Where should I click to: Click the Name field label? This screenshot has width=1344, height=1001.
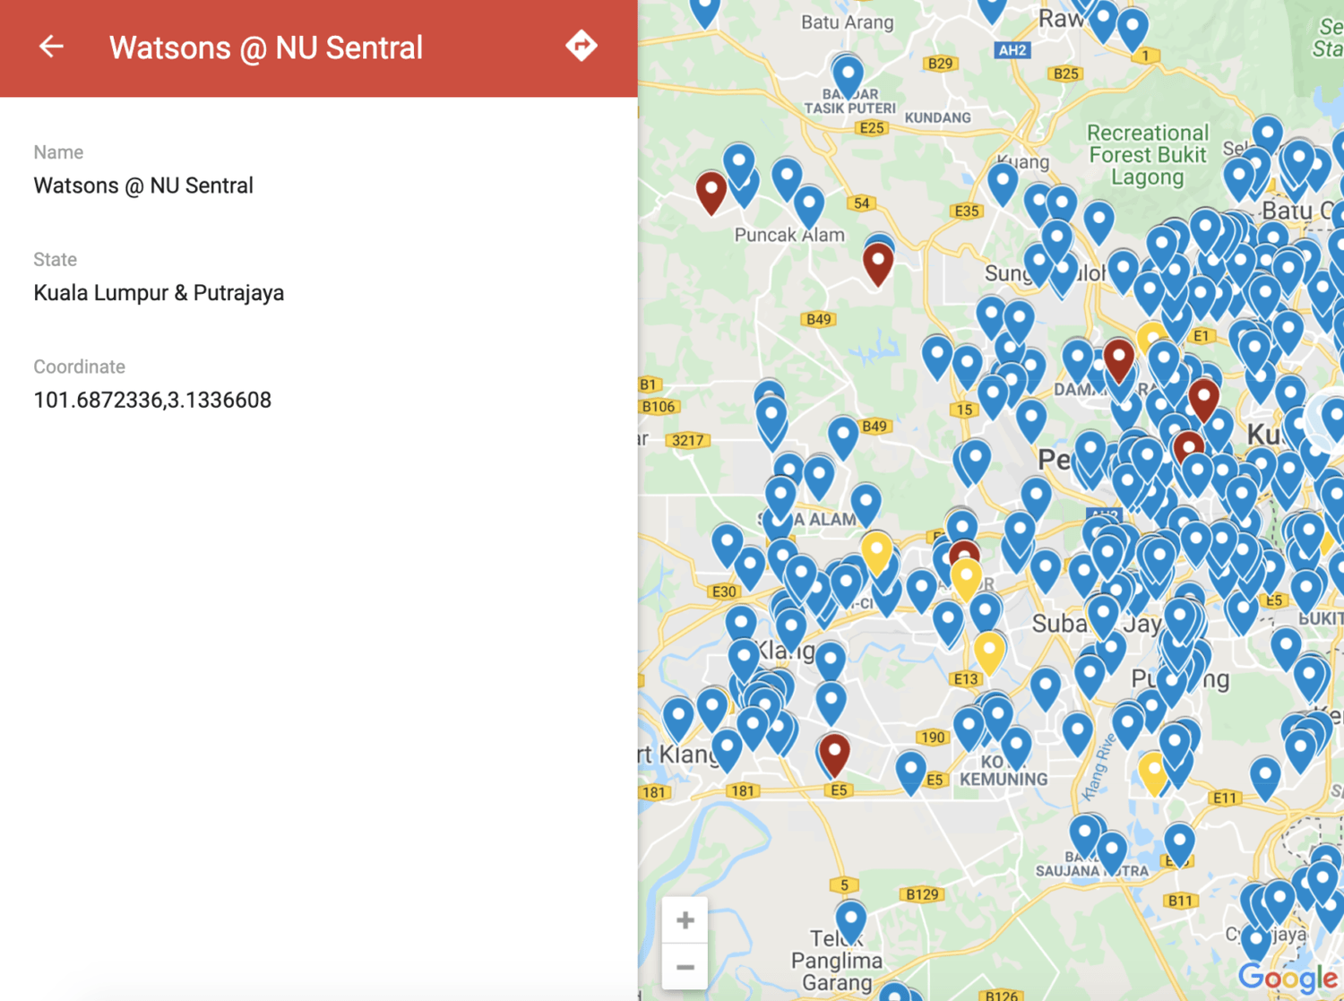tap(58, 152)
